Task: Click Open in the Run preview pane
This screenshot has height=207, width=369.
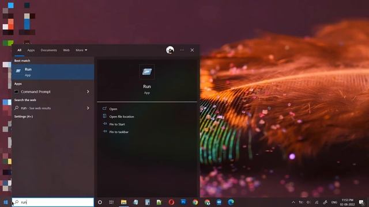Action: point(113,109)
